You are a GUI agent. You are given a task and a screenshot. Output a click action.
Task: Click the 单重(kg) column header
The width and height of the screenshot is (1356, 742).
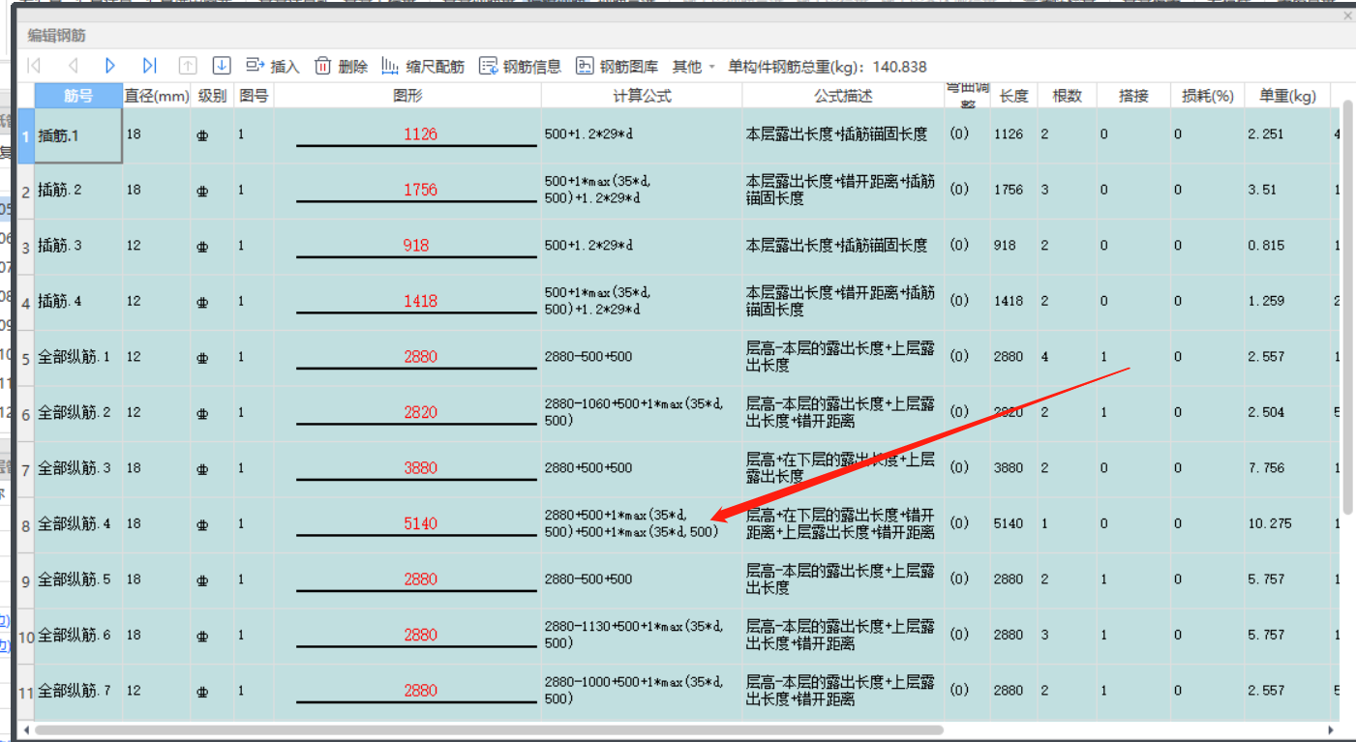pos(1287,95)
